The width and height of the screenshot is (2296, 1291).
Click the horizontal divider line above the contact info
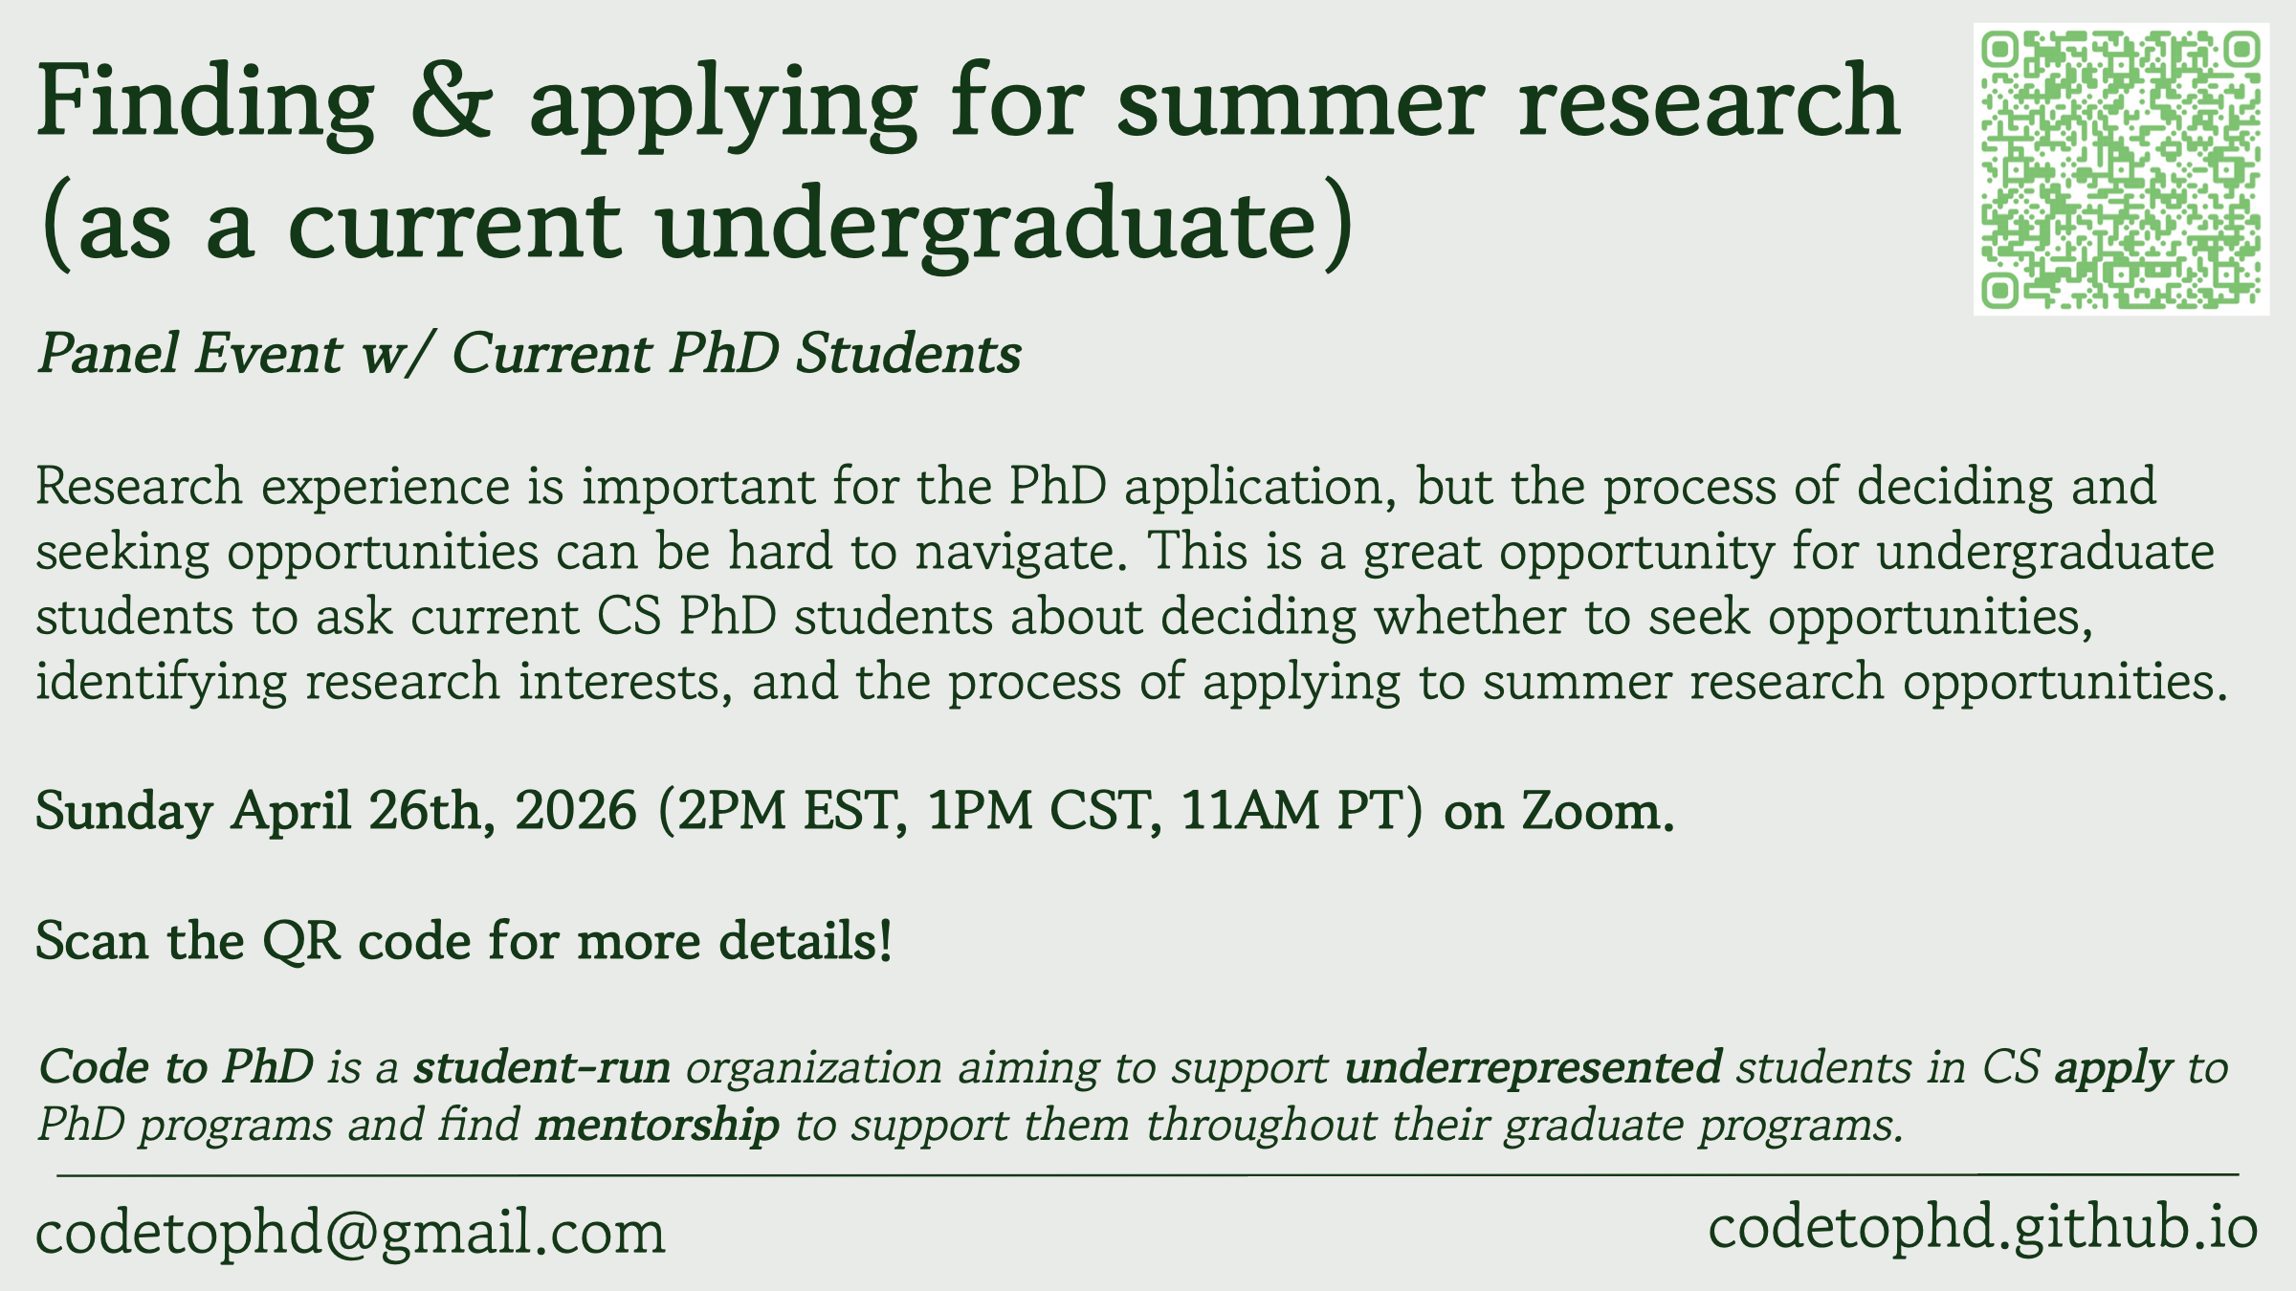1148,1174
